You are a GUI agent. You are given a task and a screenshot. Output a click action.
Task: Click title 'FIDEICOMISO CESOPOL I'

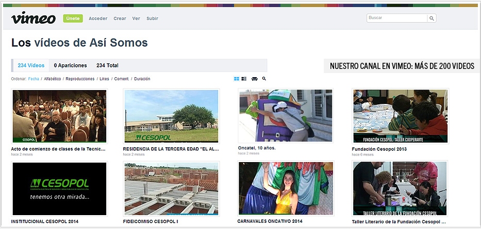(x=151, y=221)
